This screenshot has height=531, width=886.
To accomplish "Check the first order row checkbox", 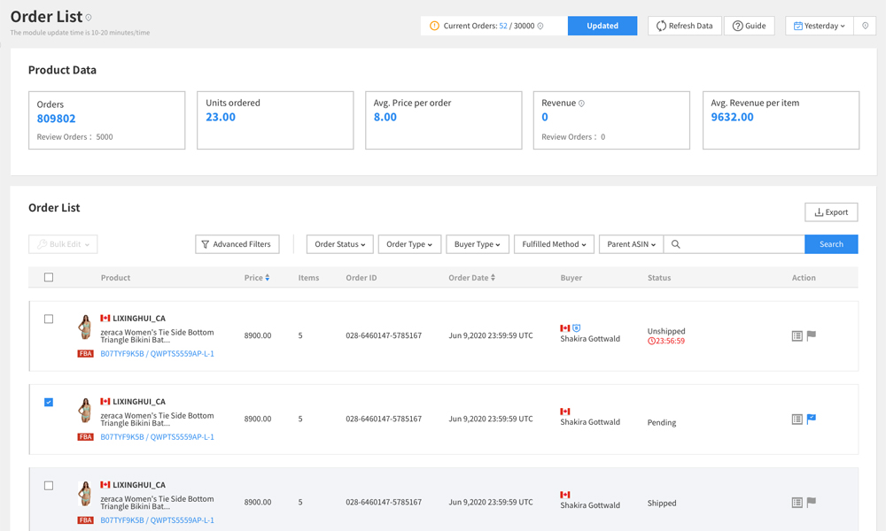I will point(49,319).
